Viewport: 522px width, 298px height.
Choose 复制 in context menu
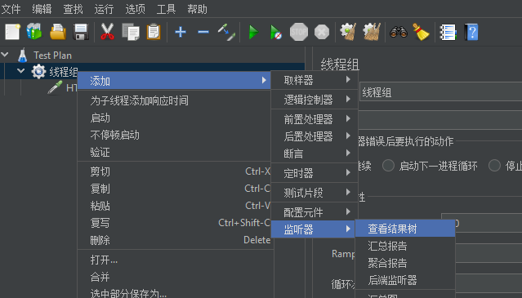coord(174,189)
